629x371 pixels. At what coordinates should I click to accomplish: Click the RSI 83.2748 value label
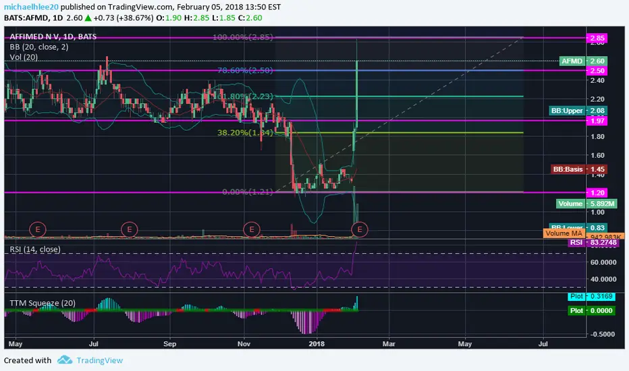594,243
